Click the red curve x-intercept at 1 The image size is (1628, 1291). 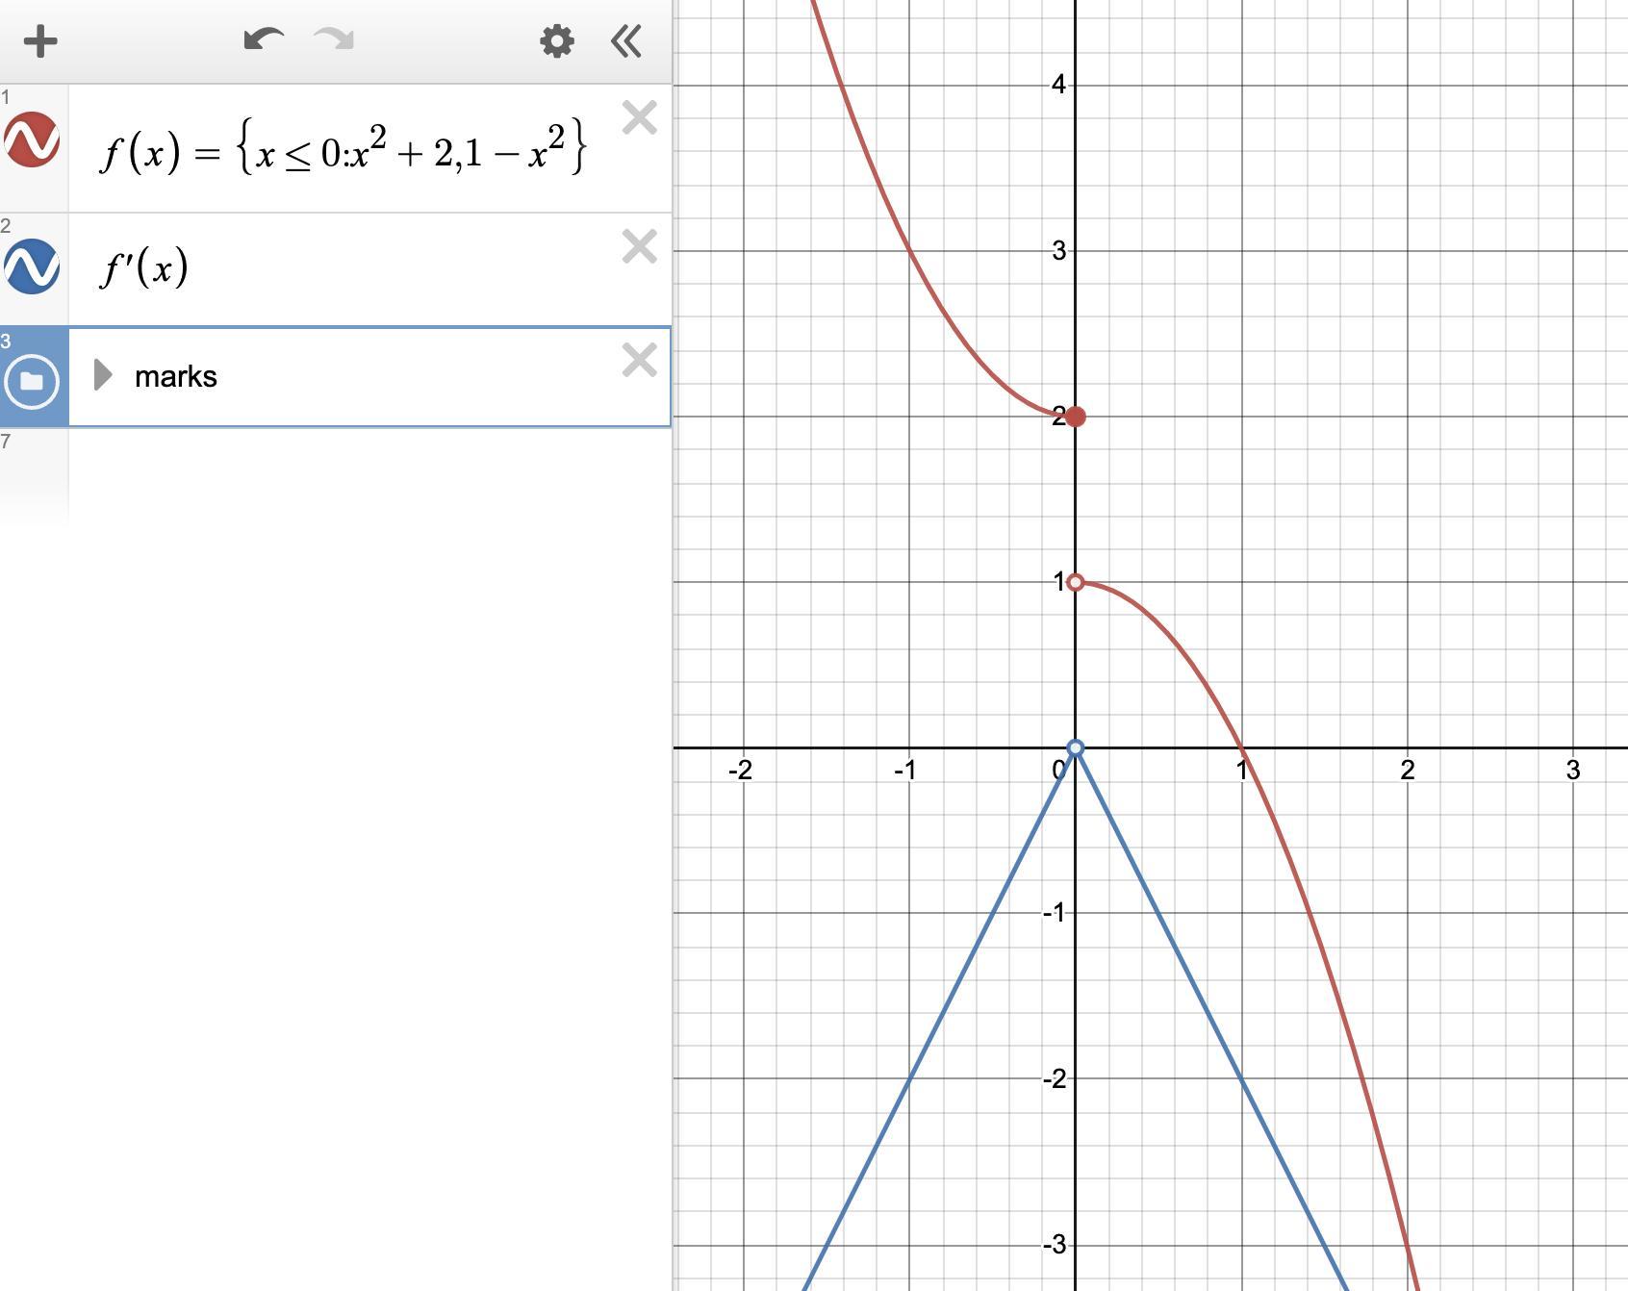click(1241, 747)
